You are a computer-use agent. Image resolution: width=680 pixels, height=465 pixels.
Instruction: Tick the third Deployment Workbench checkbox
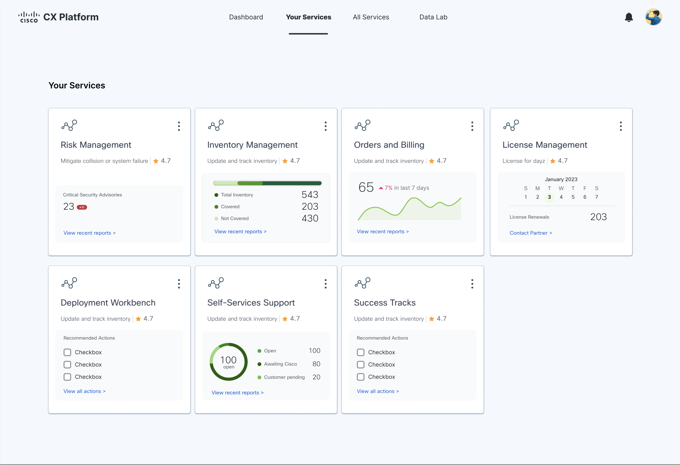67,377
